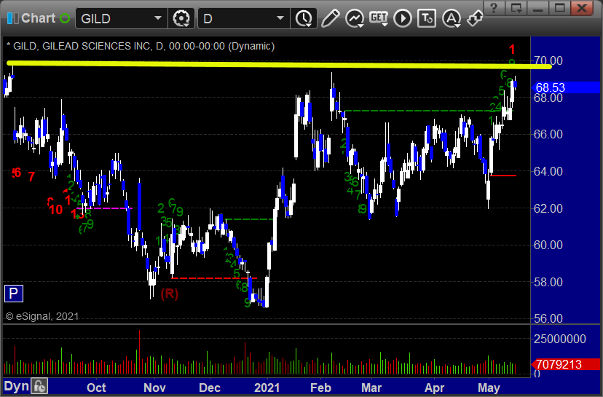Click the bar replay play button
This screenshot has height=397, width=603.
click(x=403, y=18)
